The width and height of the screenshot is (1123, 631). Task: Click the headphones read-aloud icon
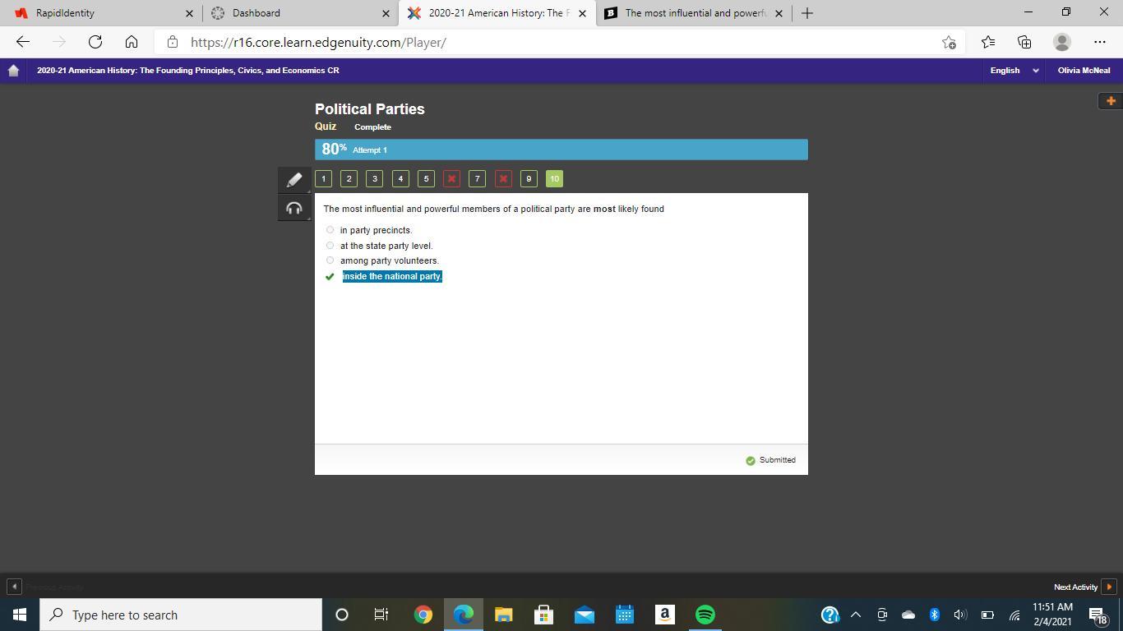click(x=294, y=208)
